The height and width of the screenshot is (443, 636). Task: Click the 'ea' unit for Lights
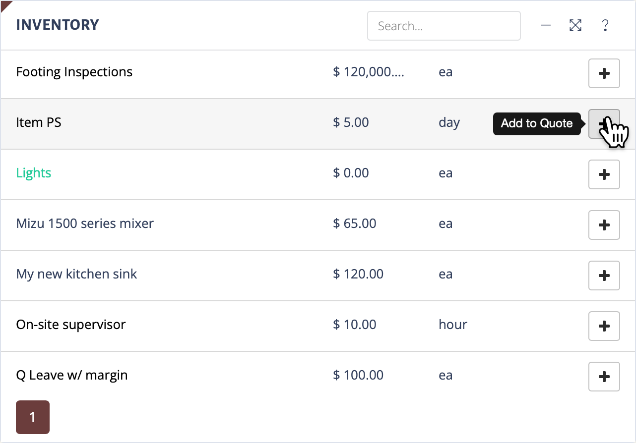coord(445,173)
